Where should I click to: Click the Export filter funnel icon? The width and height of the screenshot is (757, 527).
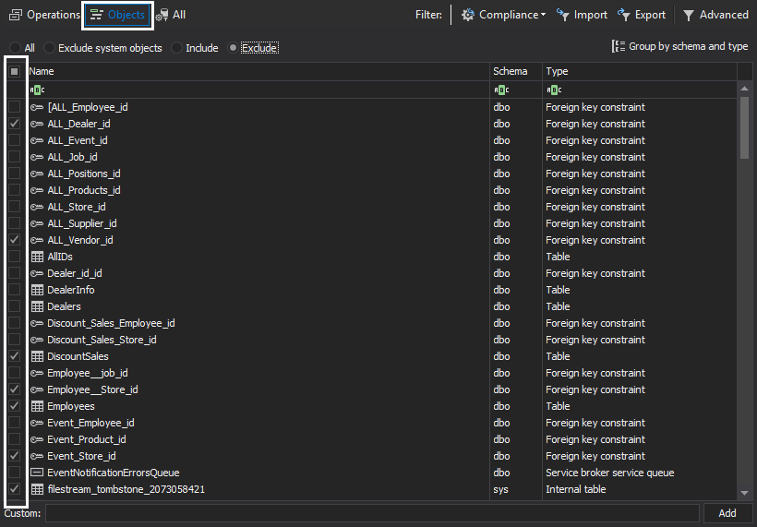coord(624,15)
